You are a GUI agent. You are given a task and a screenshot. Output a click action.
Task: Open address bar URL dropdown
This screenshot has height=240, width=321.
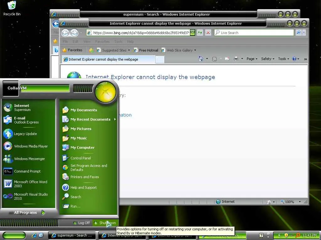(192, 32)
